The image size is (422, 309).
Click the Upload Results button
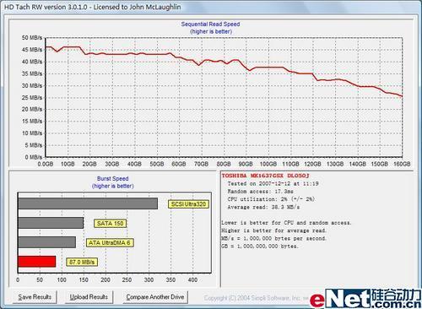(x=89, y=297)
